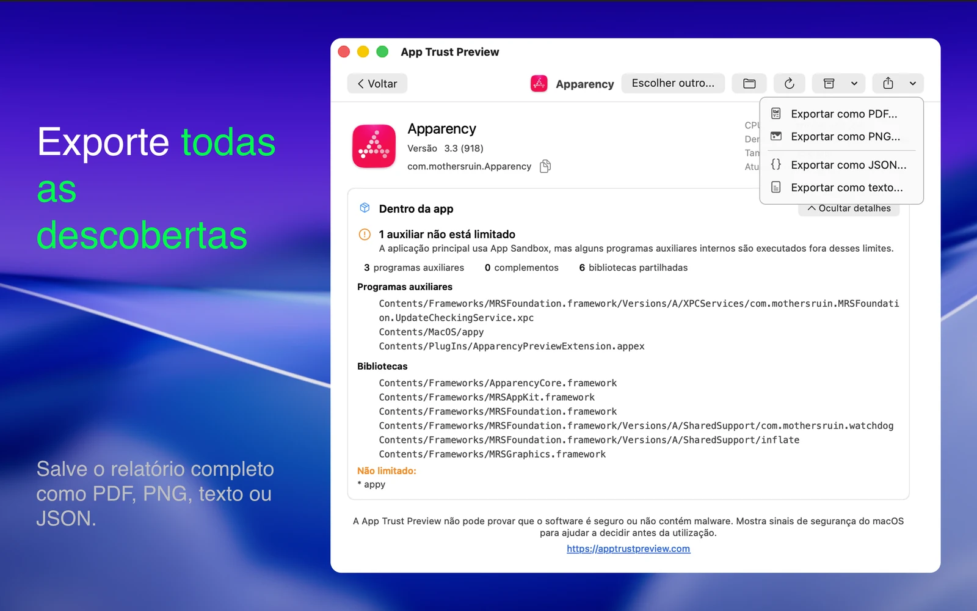The width and height of the screenshot is (977, 611).
Task: Click the '* appy' unrestricted entry
Action: point(371,485)
